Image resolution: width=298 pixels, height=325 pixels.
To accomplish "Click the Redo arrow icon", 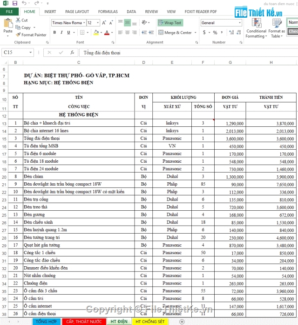I will (37, 3).
